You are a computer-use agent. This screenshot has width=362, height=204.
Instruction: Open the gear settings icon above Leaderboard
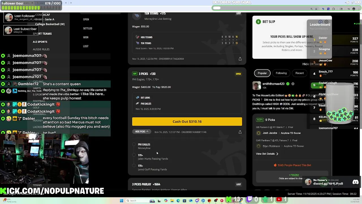coord(326,22)
